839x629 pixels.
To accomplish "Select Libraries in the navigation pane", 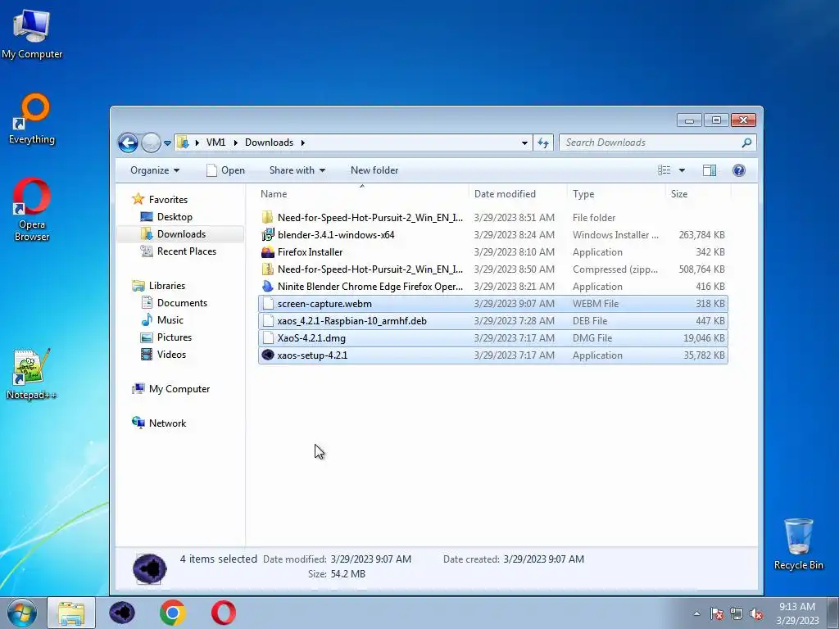I will pos(159,286).
